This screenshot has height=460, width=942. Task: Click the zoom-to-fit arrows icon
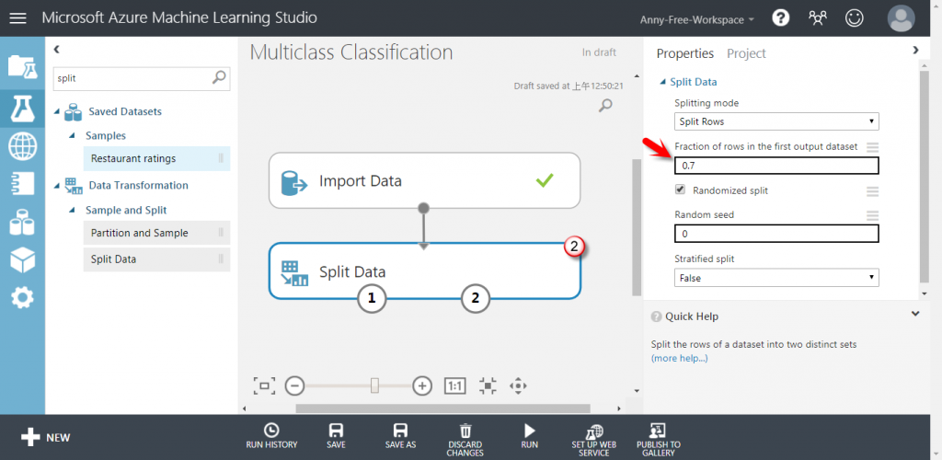pyautogui.click(x=488, y=385)
